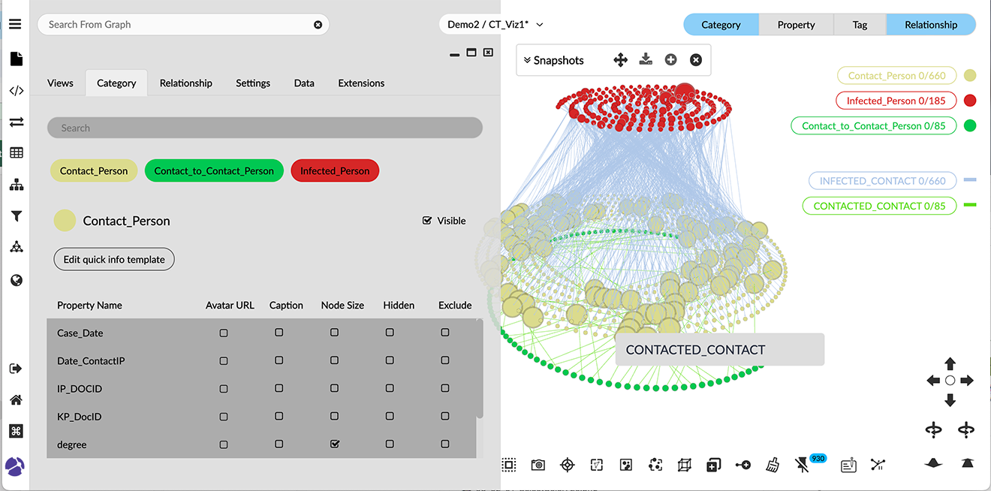The height and width of the screenshot is (491, 991).
Task: Expand the hamburger menu at top left
Action: (x=15, y=24)
